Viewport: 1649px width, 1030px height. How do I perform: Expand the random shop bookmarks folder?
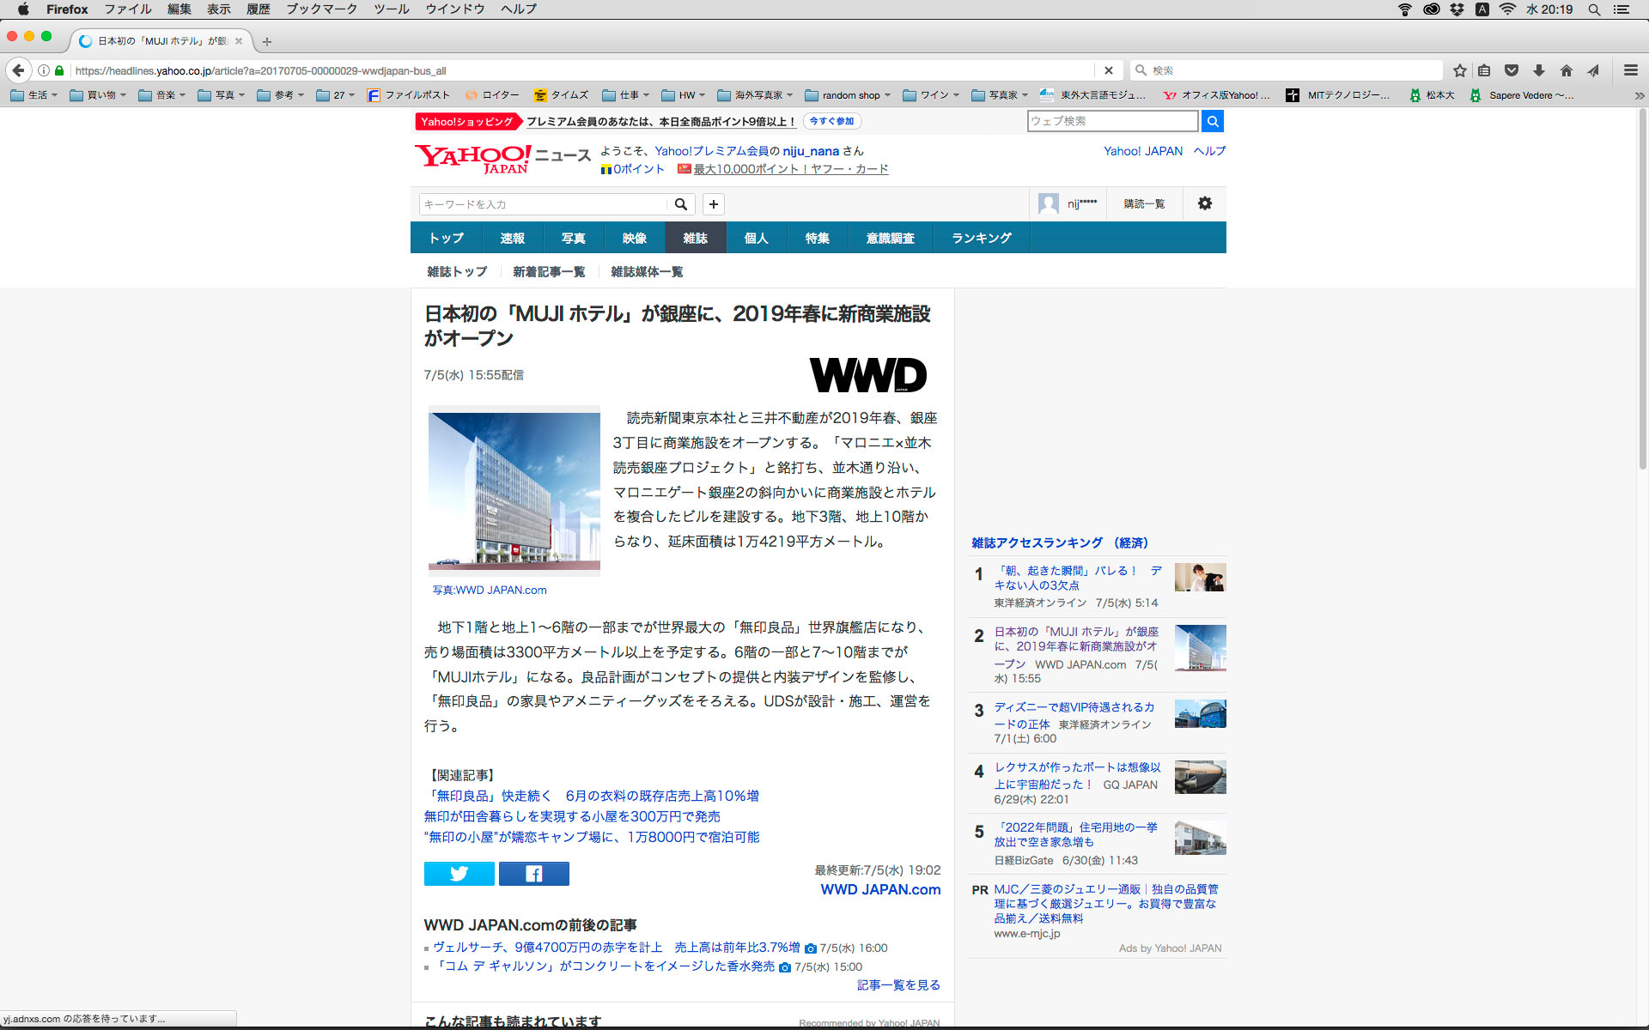pyautogui.click(x=849, y=95)
